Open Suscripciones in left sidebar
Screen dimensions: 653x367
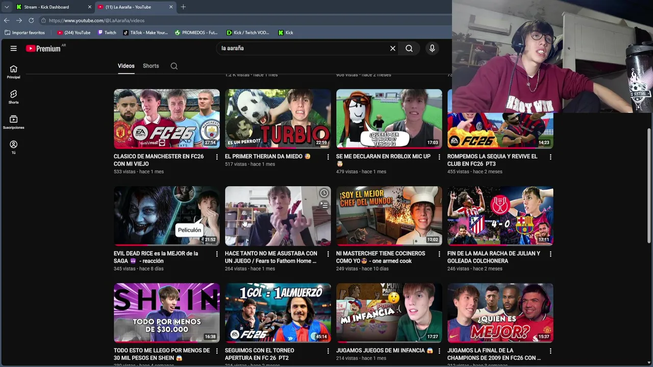(13, 122)
